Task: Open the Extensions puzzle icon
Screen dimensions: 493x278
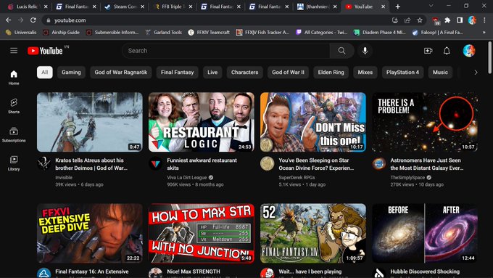Action: 447,20
